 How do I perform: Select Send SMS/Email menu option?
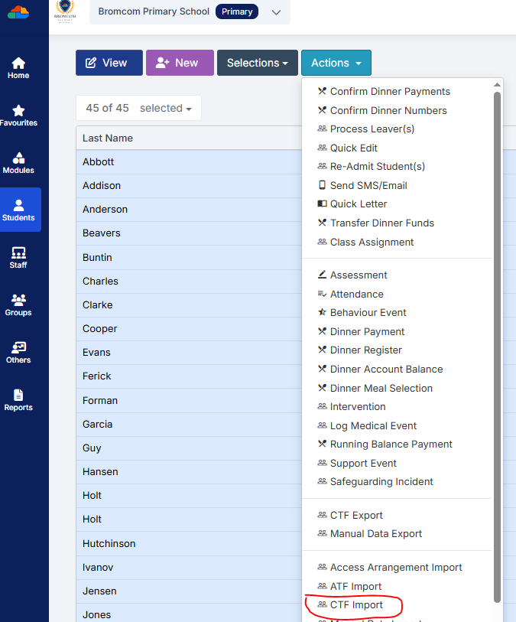368,185
